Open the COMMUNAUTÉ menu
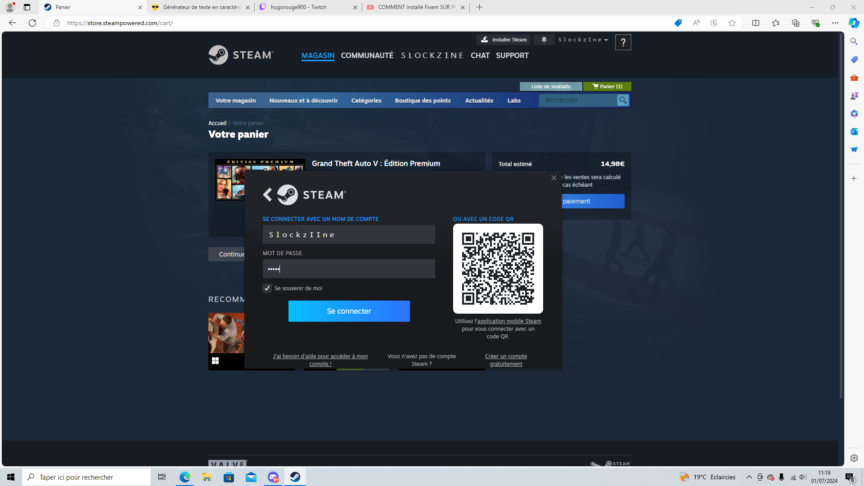The image size is (864, 486). [x=367, y=55]
